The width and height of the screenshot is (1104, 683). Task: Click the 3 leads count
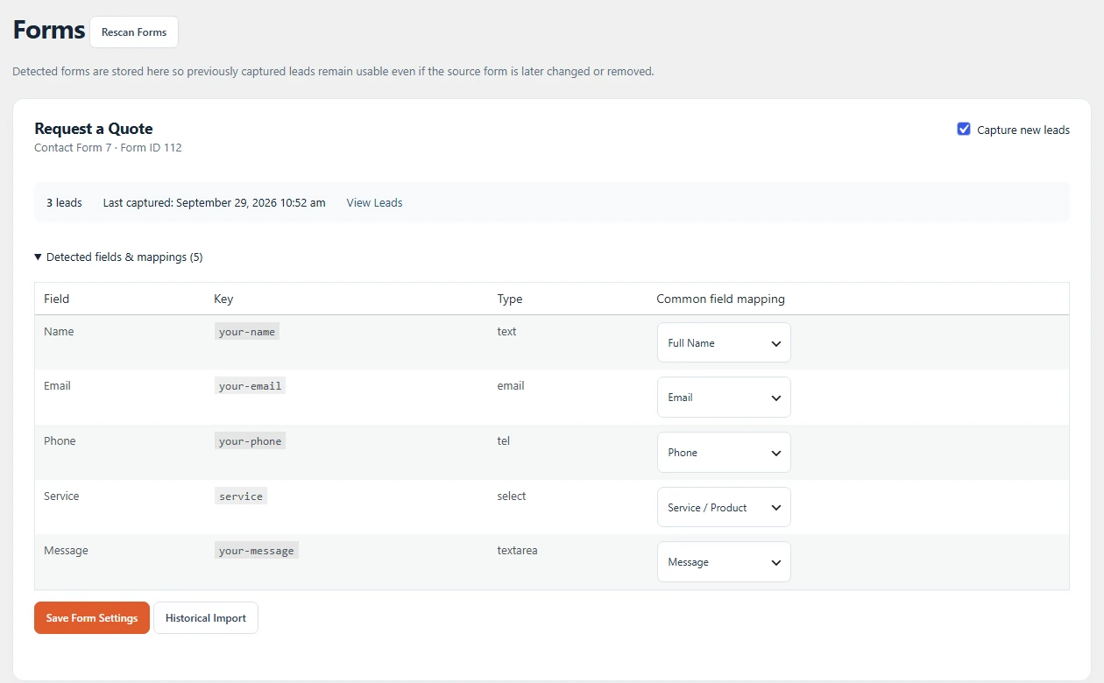pyautogui.click(x=64, y=202)
